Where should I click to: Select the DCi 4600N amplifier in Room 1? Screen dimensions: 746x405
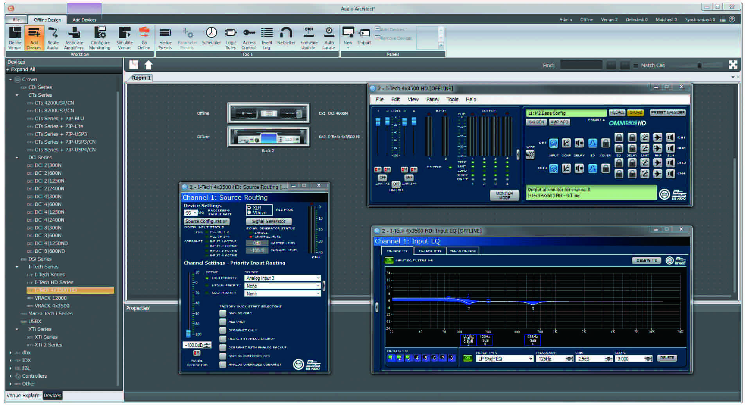pyautogui.click(x=268, y=113)
